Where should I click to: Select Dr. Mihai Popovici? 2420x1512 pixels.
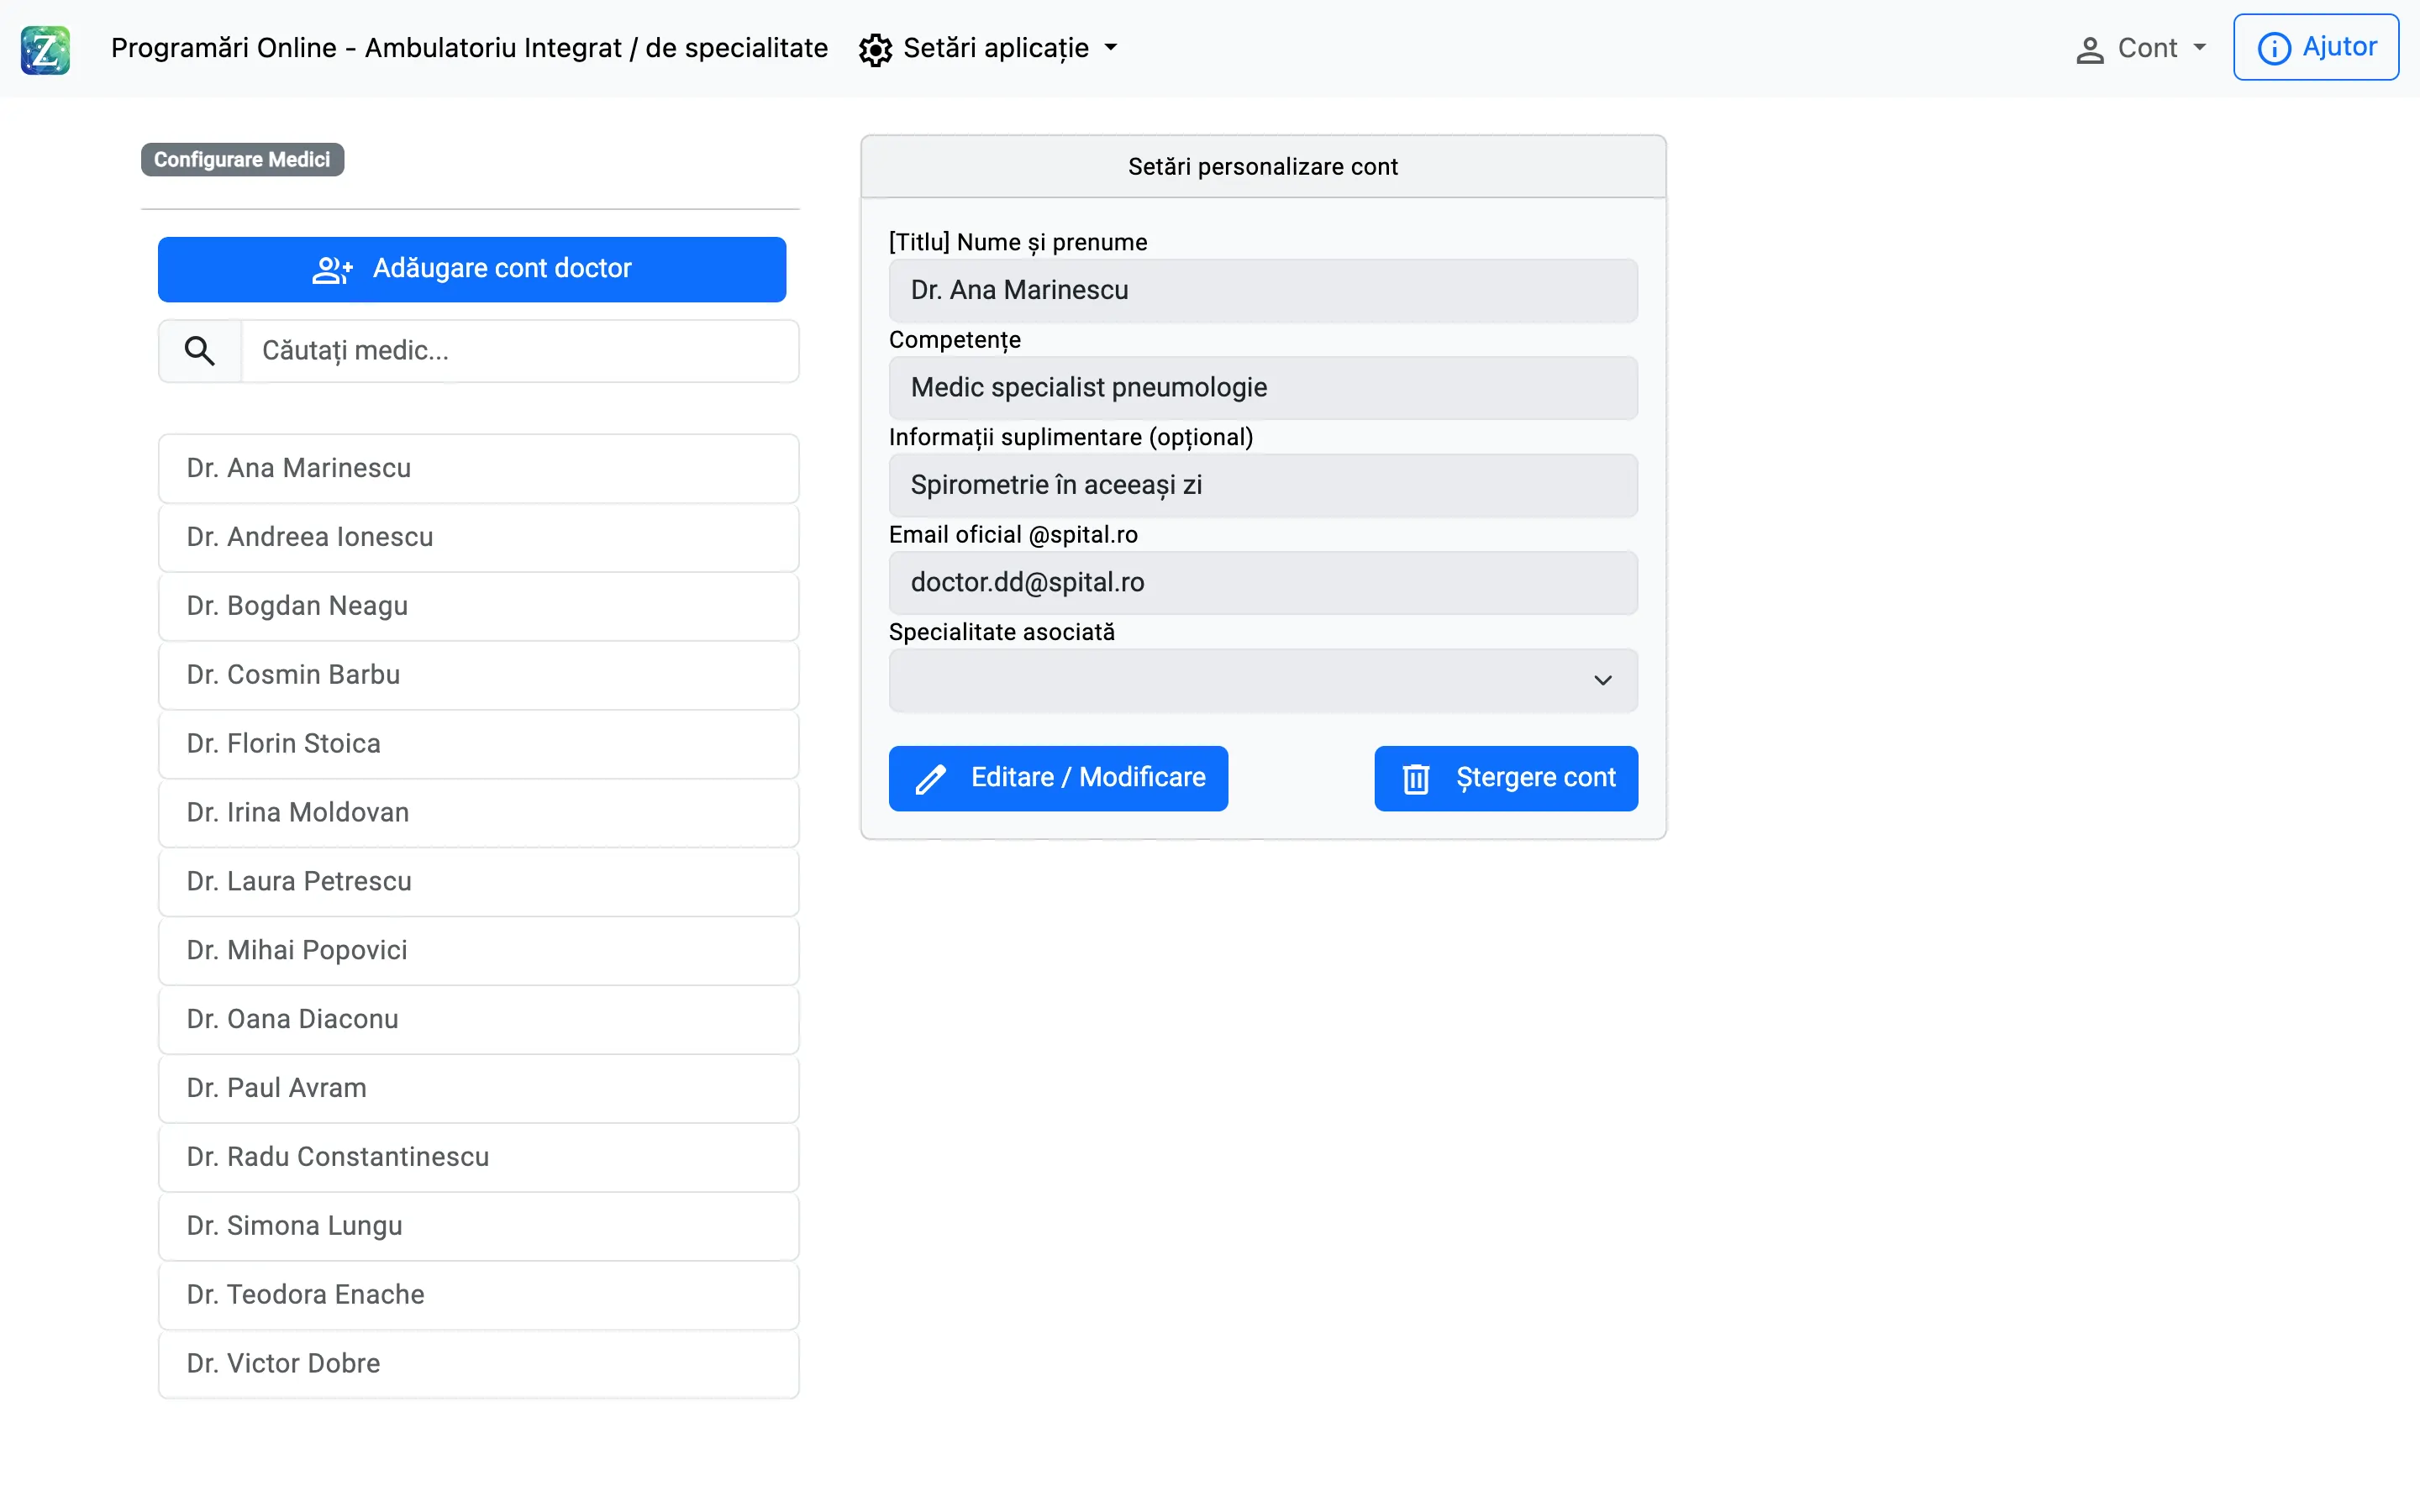coord(479,951)
